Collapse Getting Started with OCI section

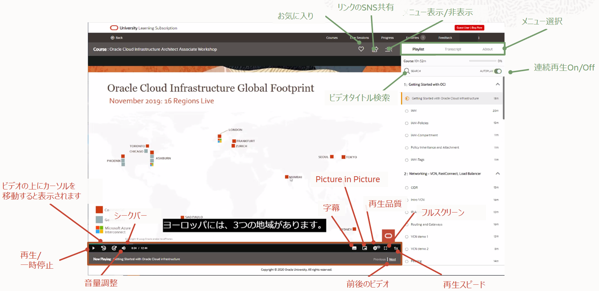pyautogui.click(x=498, y=84)
